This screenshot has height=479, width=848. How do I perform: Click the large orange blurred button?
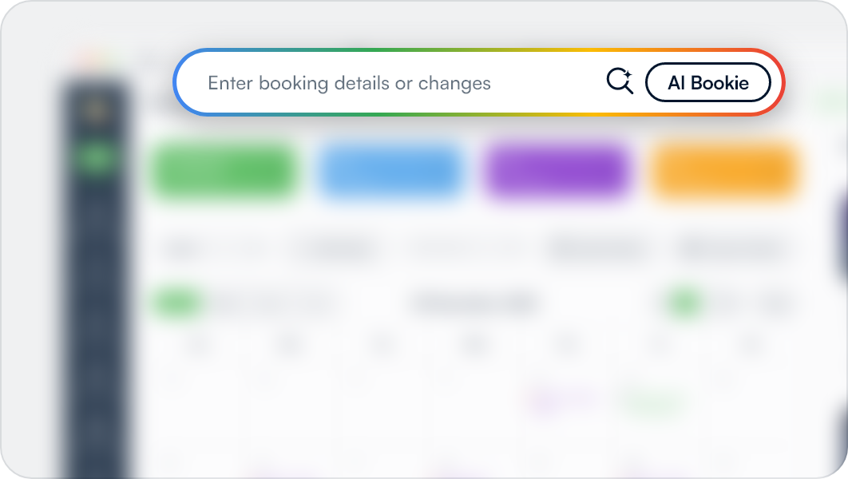725,172
